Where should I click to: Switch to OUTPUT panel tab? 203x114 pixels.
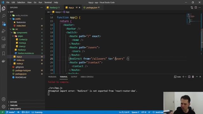[x=74, y=77]
